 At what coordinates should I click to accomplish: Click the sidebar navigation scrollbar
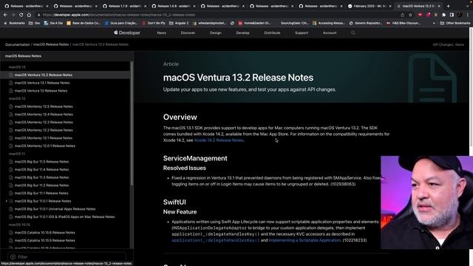point(132,123)
